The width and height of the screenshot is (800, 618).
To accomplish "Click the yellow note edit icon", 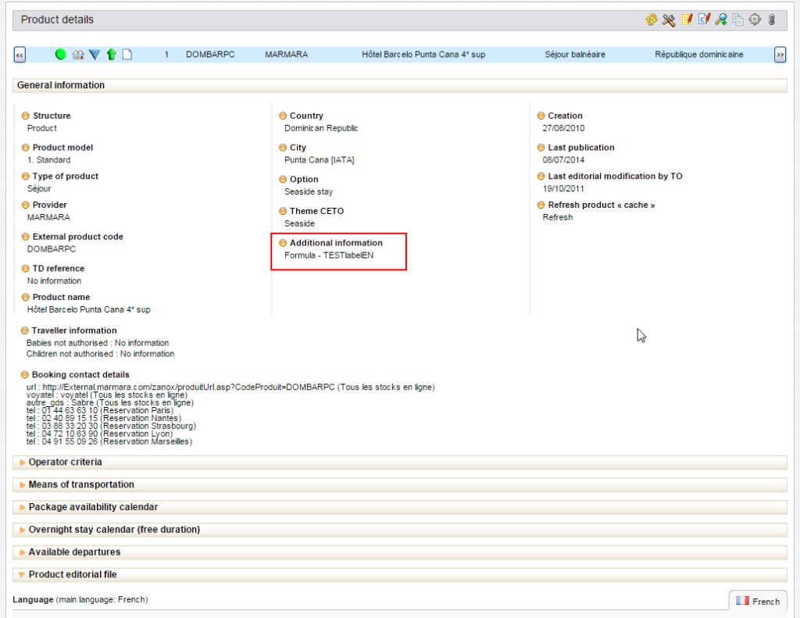I will (687, 20).
